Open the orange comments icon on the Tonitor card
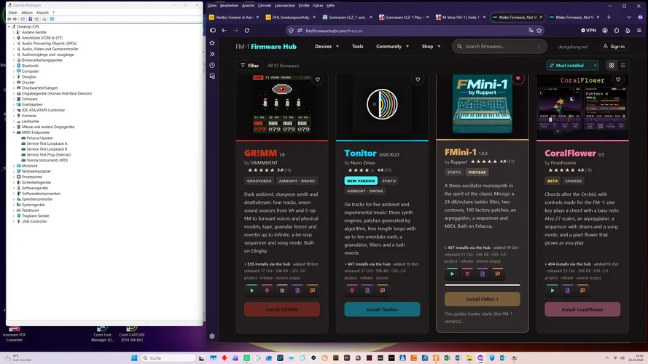This screenshot has height=364, width=648. 382,290
